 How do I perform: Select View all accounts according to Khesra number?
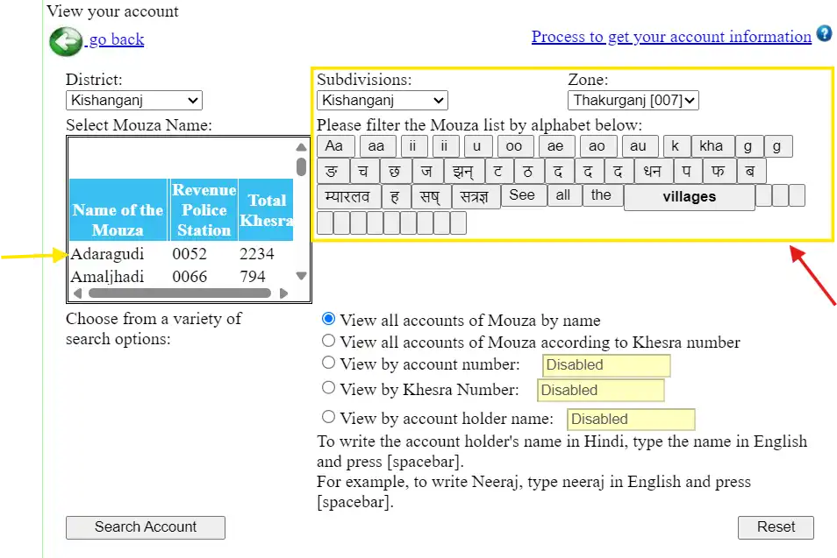(328, 340)
